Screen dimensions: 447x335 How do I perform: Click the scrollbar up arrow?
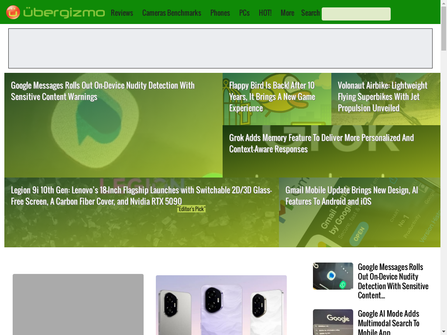(444, 3)
